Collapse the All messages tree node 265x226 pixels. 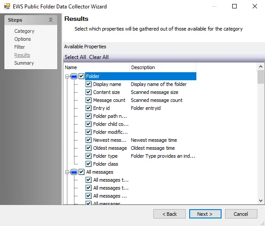point(67,172)
